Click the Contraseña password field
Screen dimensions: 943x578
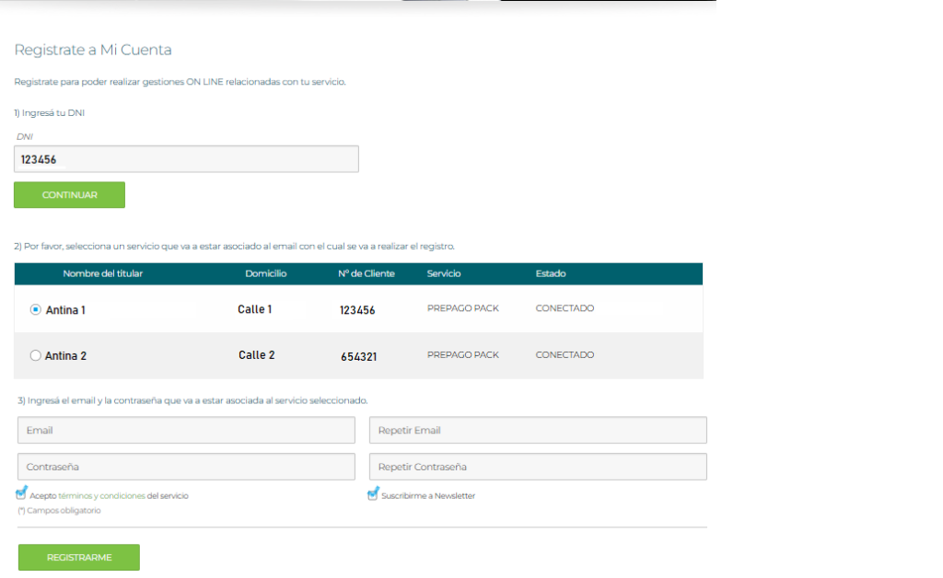(186, 467)
